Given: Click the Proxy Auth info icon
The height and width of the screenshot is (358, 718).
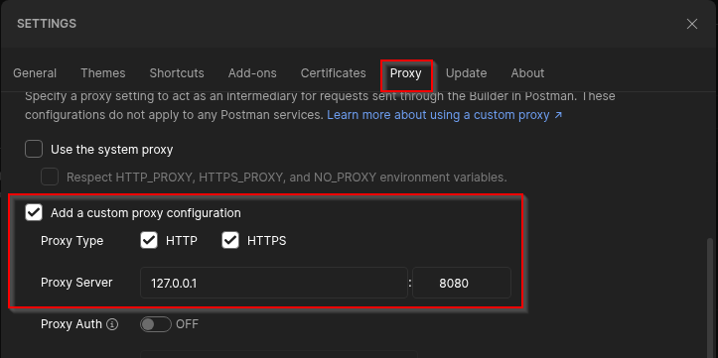Looking at the screenshot, I should [112, 324].
